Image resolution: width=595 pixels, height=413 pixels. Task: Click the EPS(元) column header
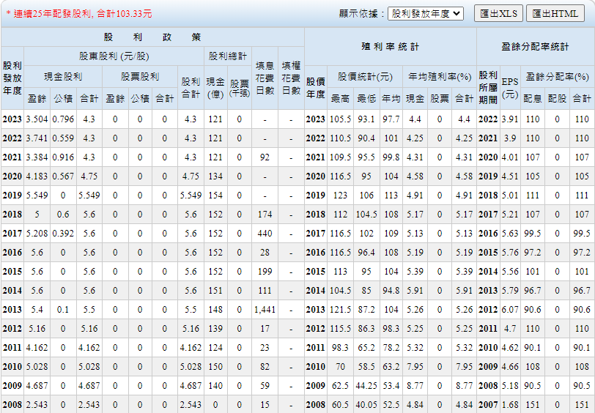point(510,86)
